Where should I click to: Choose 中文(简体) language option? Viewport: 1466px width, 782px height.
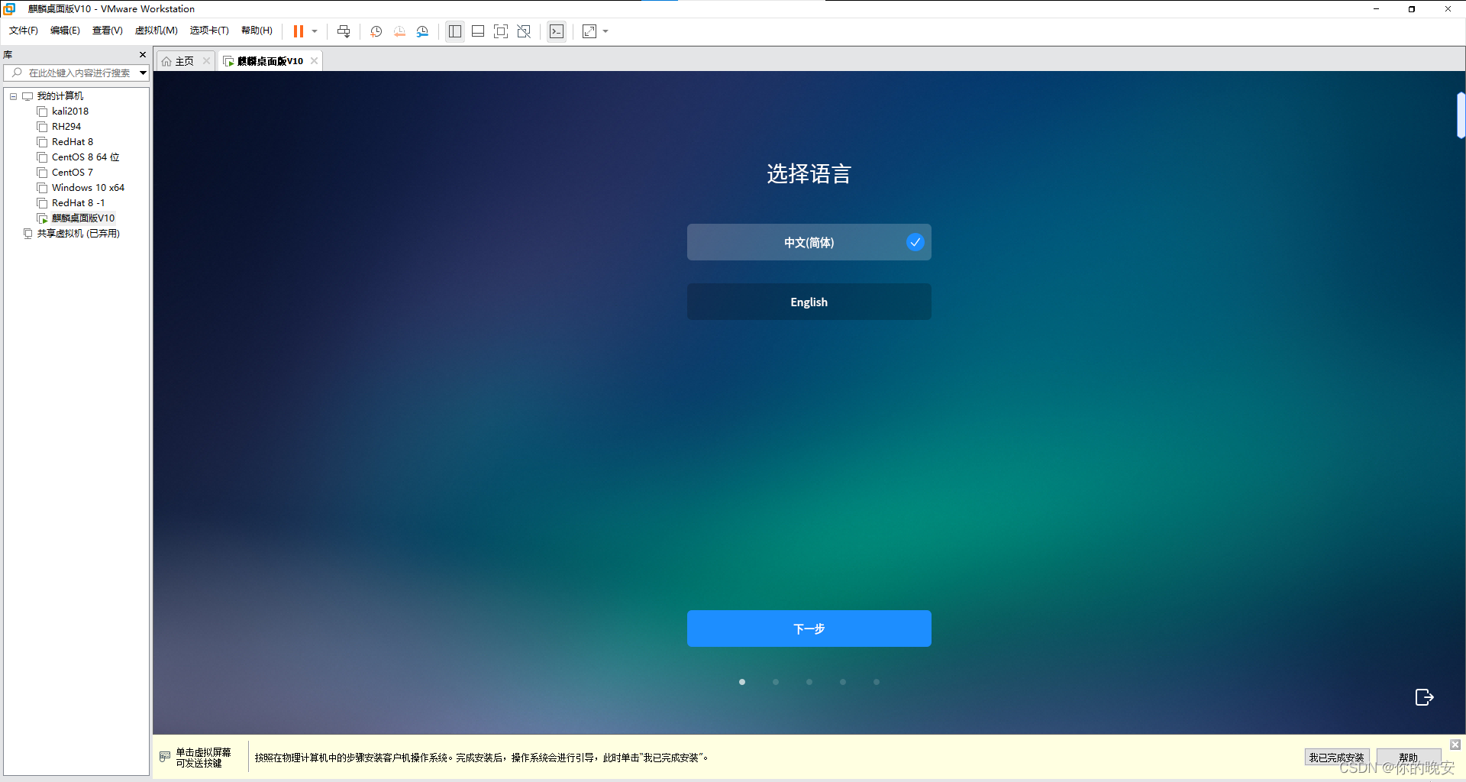(x=809, y=242)
